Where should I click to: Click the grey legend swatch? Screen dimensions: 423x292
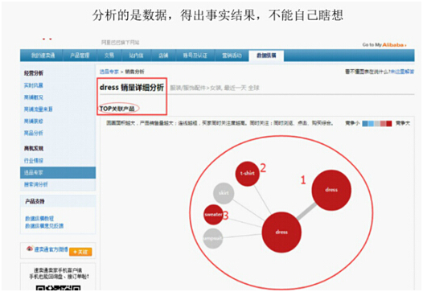pos(377,124)
